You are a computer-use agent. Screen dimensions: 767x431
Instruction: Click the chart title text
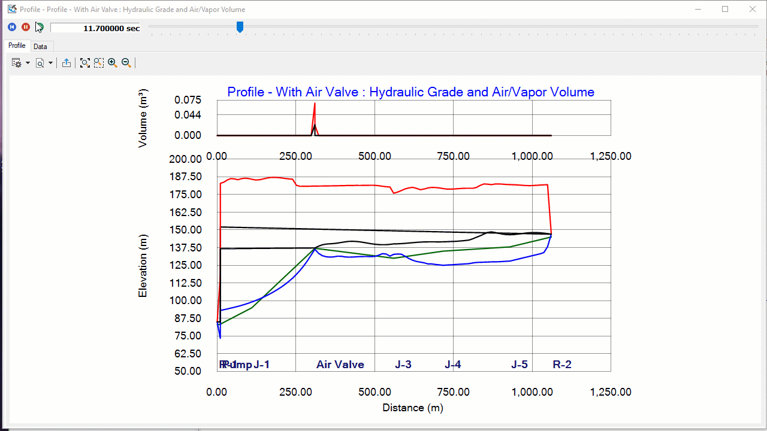pyautogui.click(x=410, y=92)
